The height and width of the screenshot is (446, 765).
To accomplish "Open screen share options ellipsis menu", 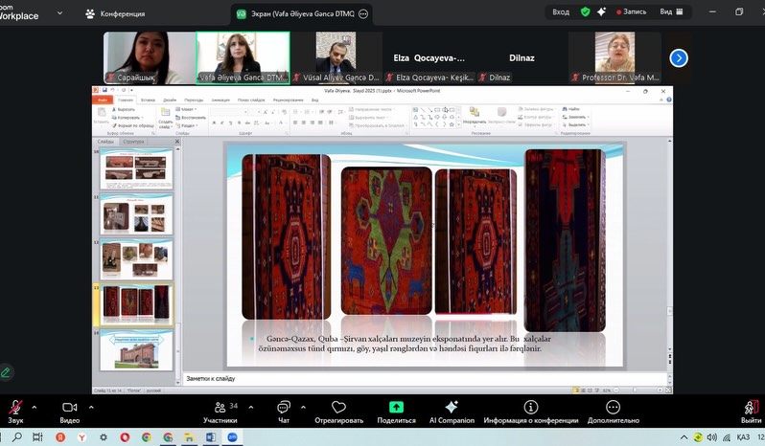I will coord(362,13).
